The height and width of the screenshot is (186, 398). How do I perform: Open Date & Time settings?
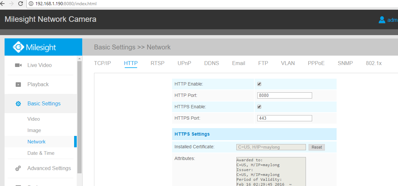point(41,153)
